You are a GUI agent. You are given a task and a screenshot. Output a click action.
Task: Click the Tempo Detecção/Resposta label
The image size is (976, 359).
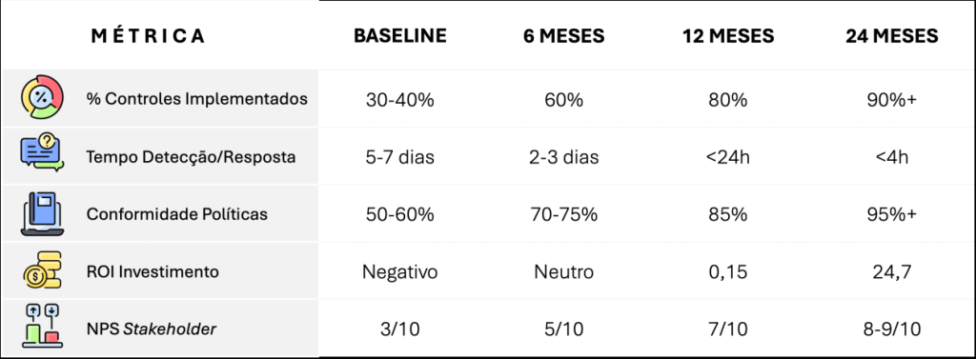pyautogui.click(x=191, y=157)
